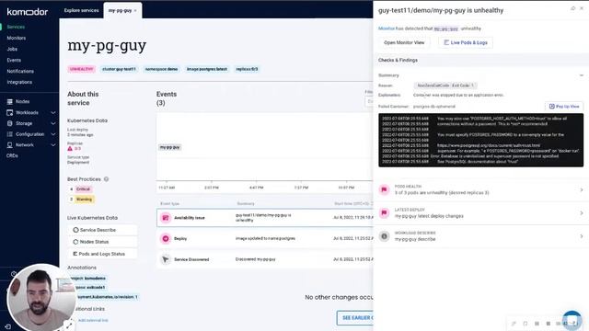Click the Latest Deploy flag icon
This screenshot has width=589, height=331.
coord(384,212)
